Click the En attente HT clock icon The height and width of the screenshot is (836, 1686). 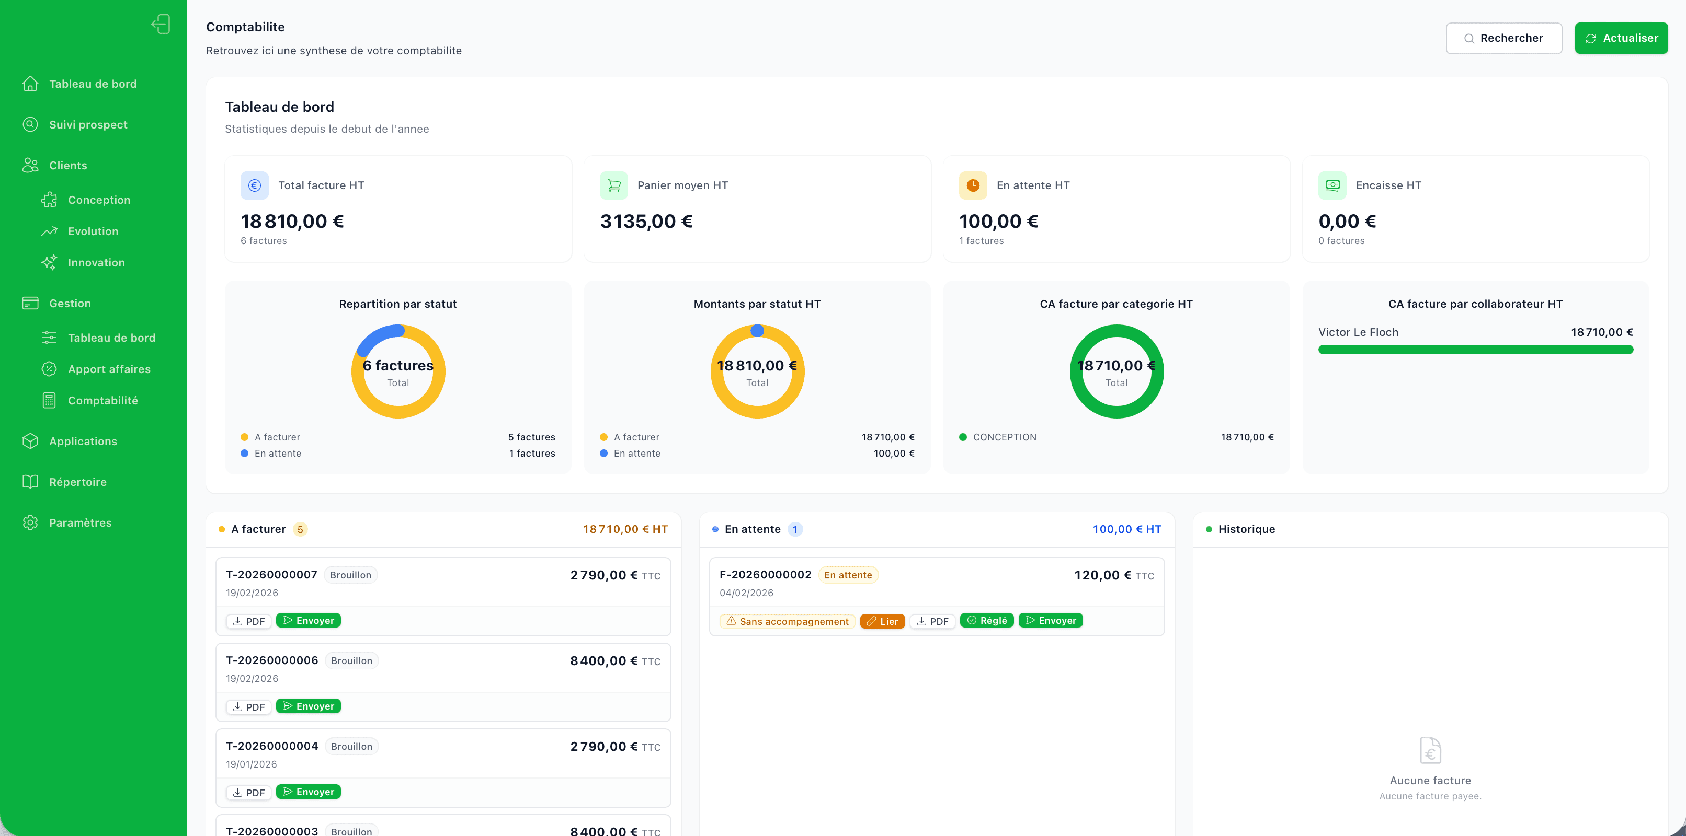point(973,186)
